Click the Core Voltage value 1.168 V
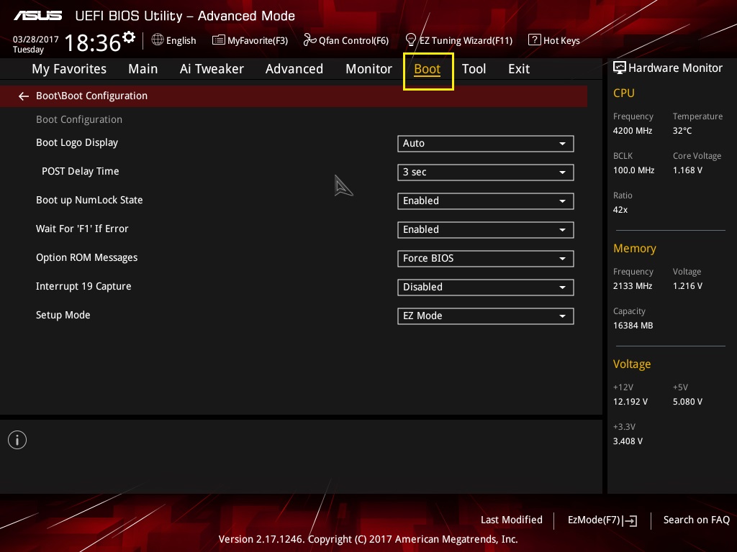Viewport: 737px width, 552px height. tap(687, 170)
